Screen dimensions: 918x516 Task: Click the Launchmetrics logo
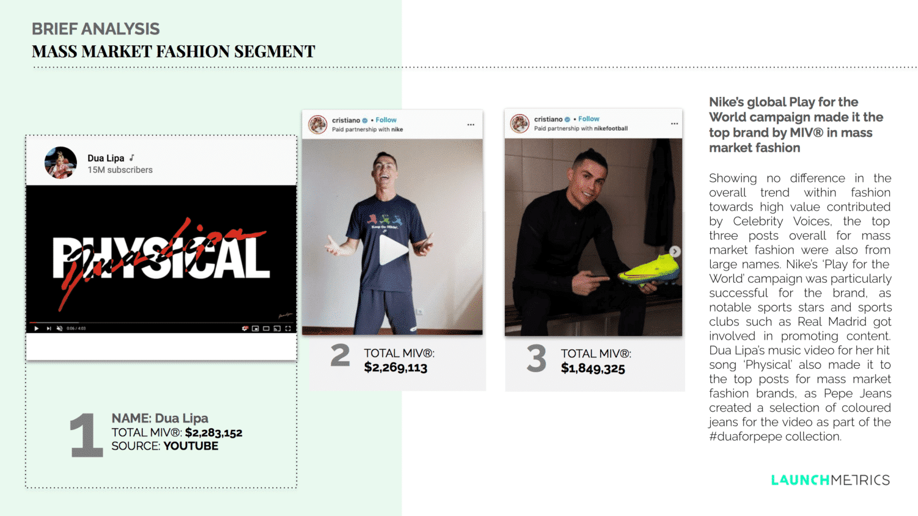(830, 480)
